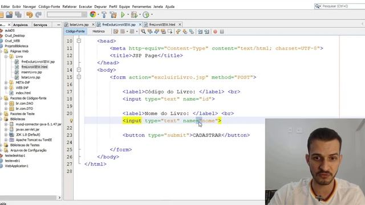
Task: Toggle Rectangular Selection mode
Action: pos(170,32)
